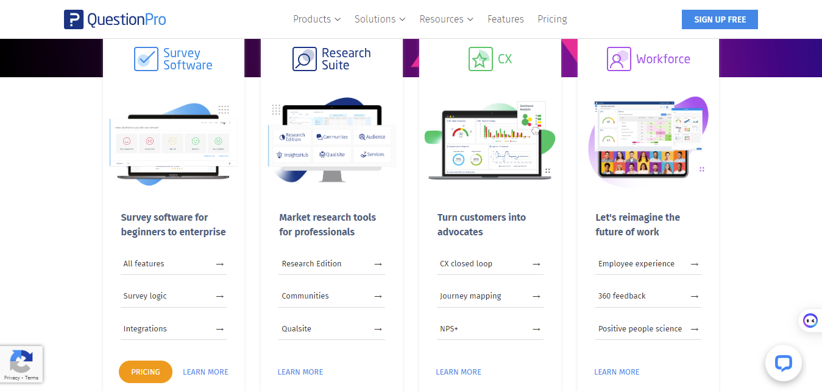Click the Privacy link in reCAPTCHA badge
Viewport: 822px width, 391px height.
pyautogui.click(x=12, y=378)
